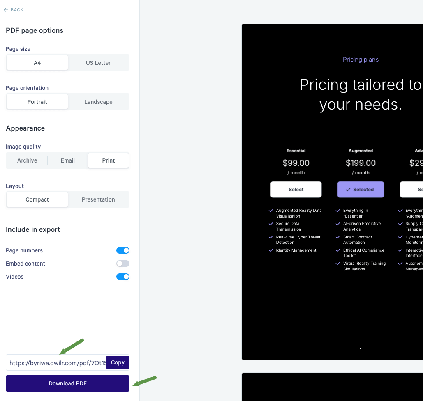The height and width of the screenshot is (401, 423).
Task: Select Portrait orientation
Action: pyautogui.click(x=37, y=102)
